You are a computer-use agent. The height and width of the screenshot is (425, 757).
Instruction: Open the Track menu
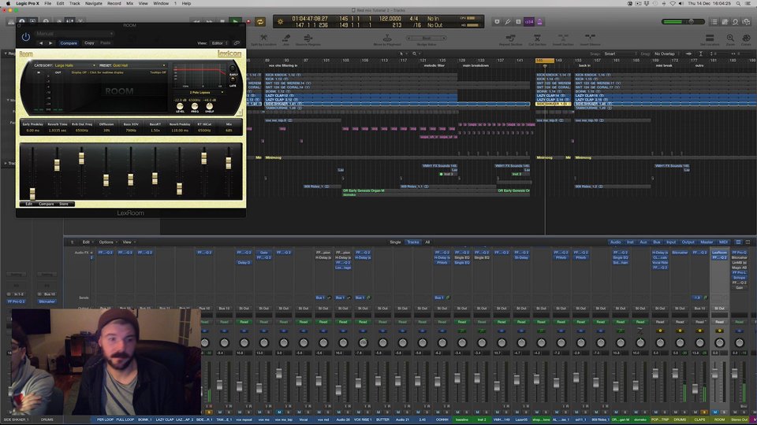pyautogui.click(x=74, y=3)
